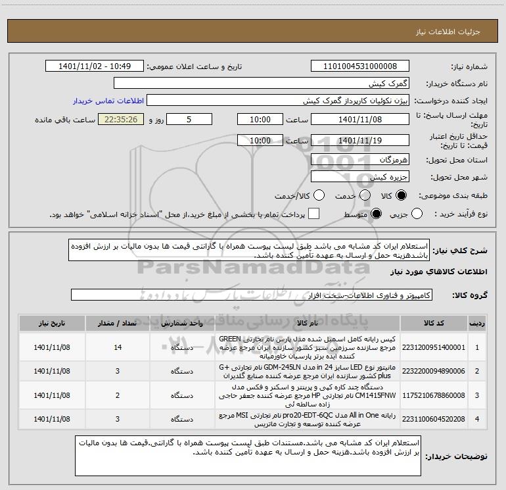Click the واحد شمارش column header
Image resolution: width=506 pixels, height=490 pixels.
click(x=182, y=324)
